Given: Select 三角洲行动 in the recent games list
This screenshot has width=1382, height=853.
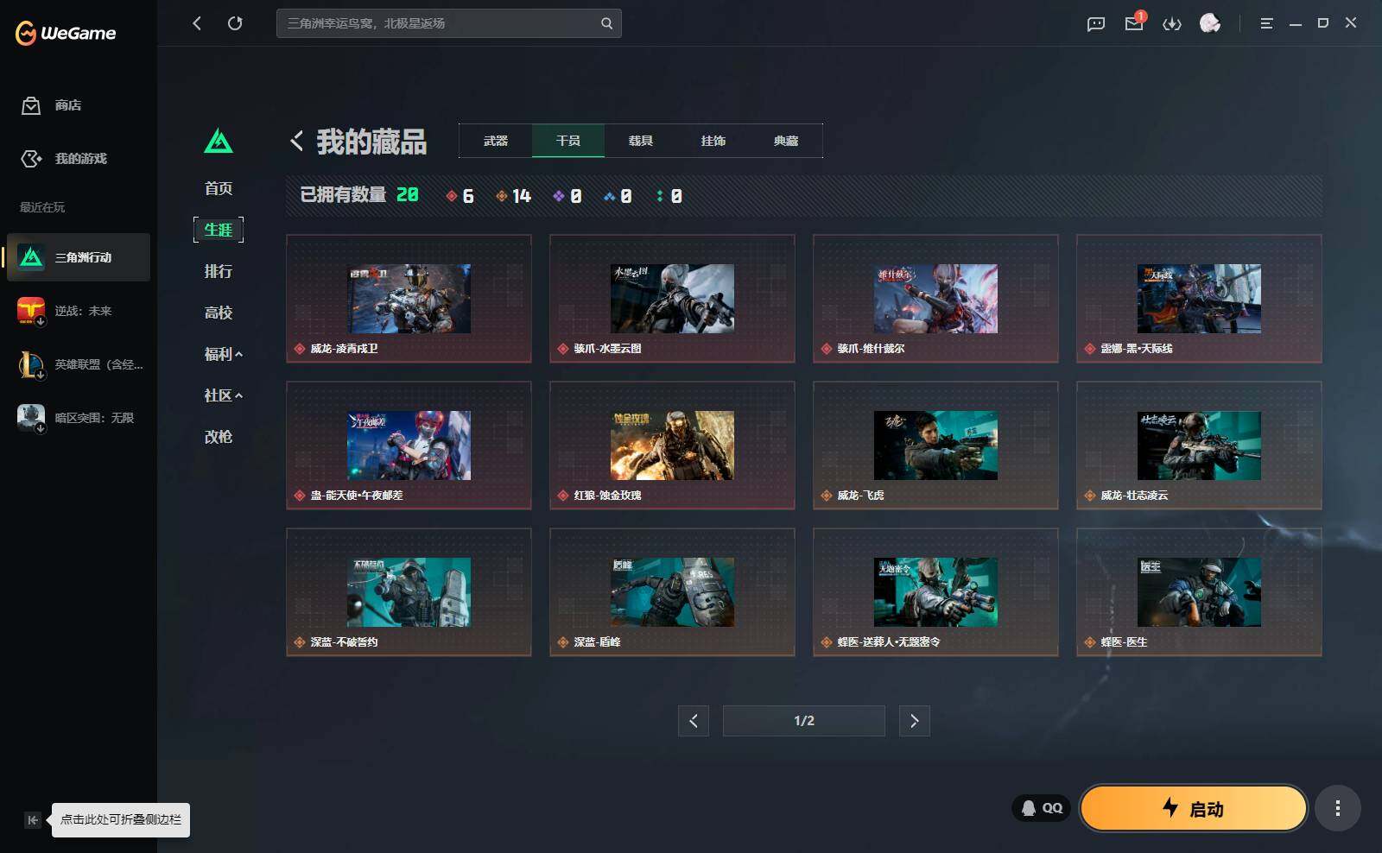Looking at the screenshot, I should [79, 257].
